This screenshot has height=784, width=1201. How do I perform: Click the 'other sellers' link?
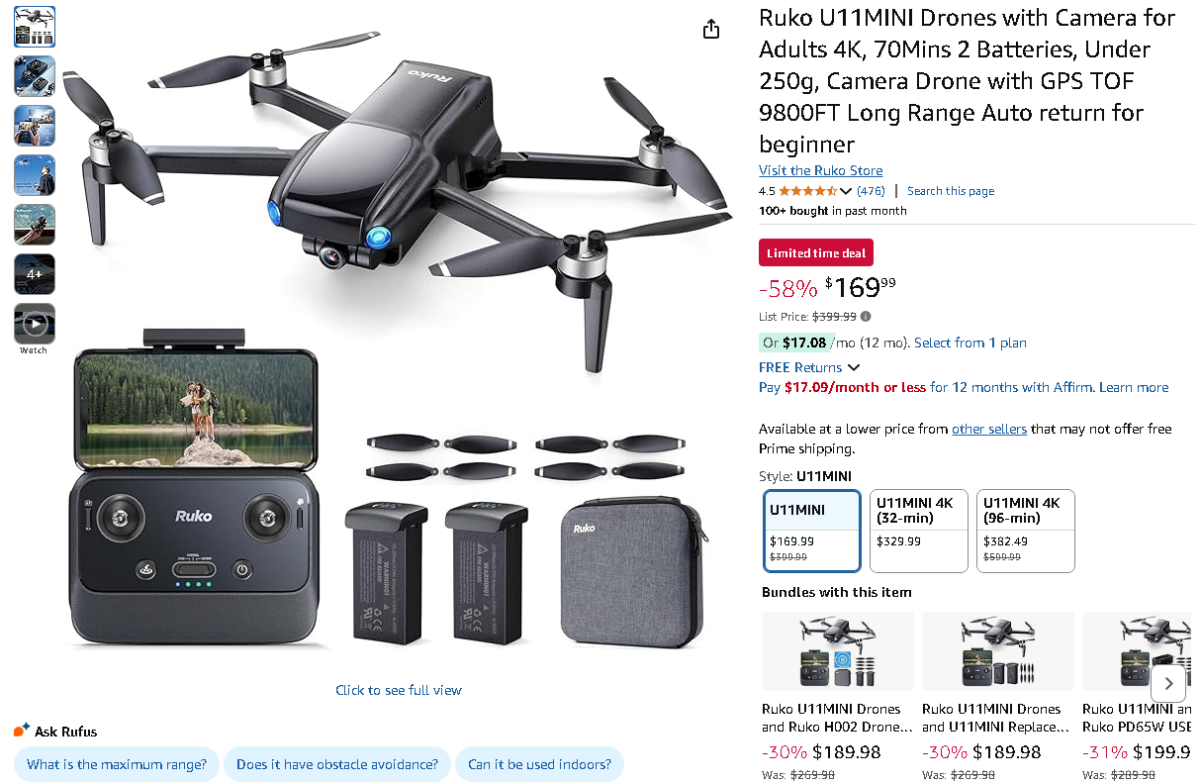coord(988,429)
